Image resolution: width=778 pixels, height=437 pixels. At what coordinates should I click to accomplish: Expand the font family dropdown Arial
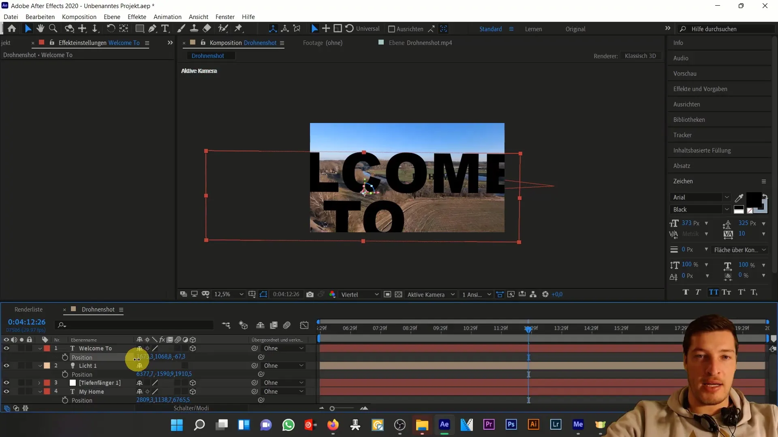(727, 197)
